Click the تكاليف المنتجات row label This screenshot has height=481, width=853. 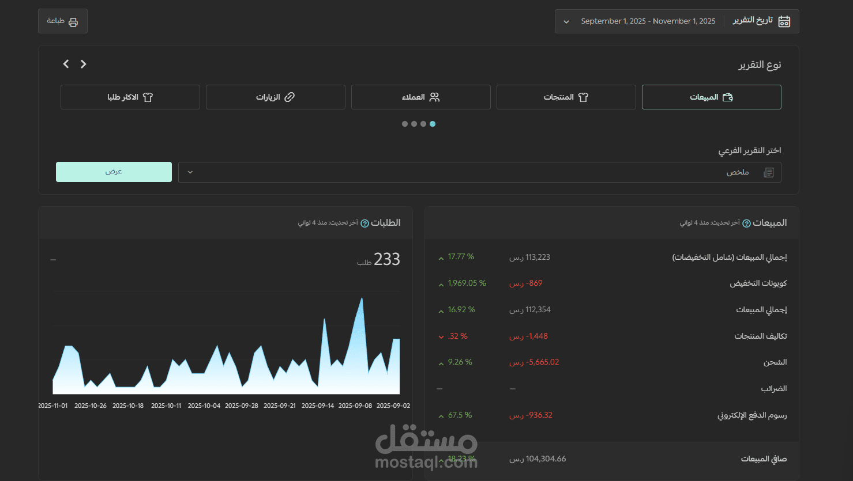pyautogui.click(x=760, y=336)
